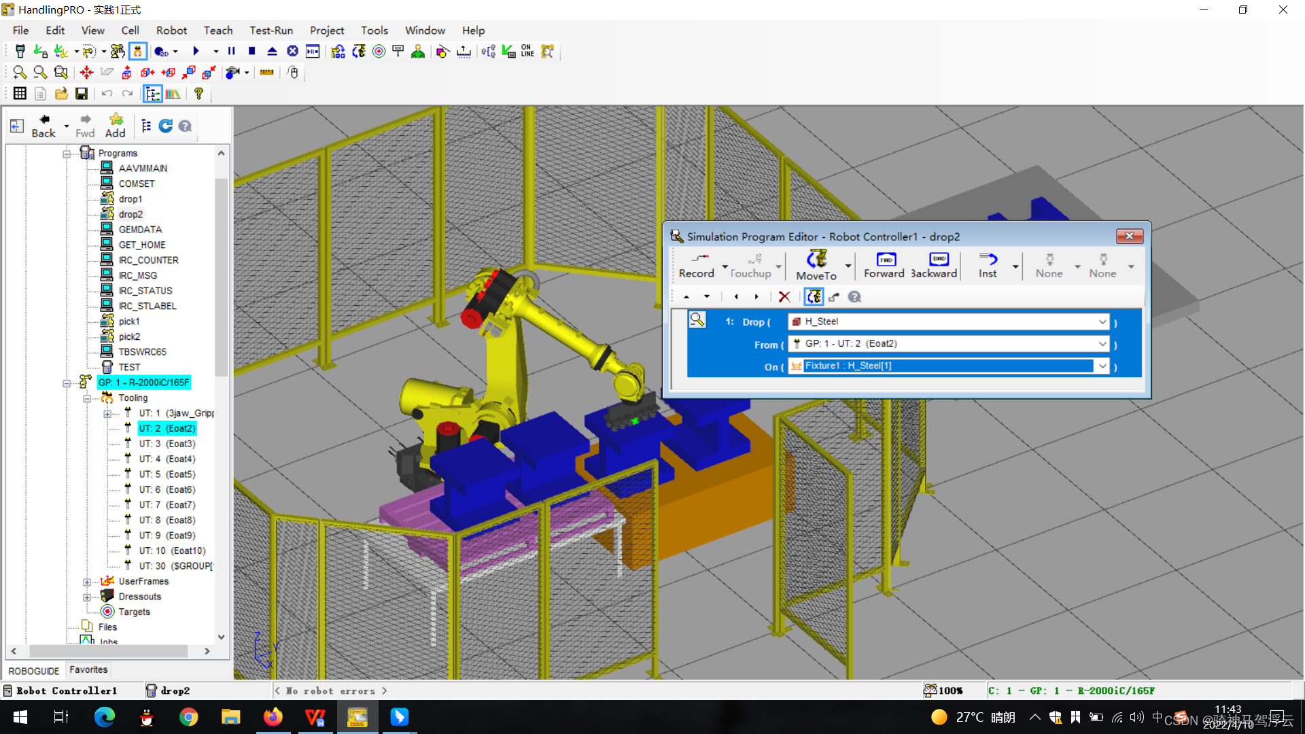Click the red center view arrows icon
1305x734 pixels.
coord(86,73)
